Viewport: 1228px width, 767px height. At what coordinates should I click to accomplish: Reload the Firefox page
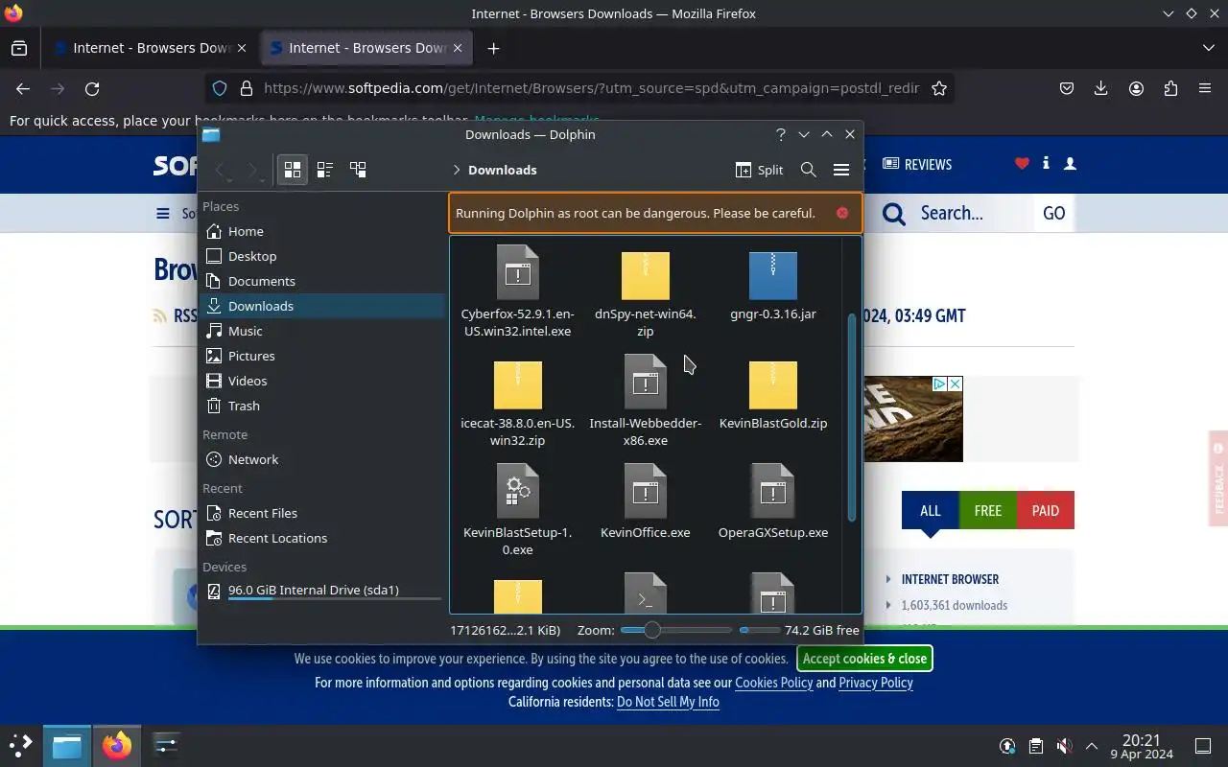coord(92,88)
